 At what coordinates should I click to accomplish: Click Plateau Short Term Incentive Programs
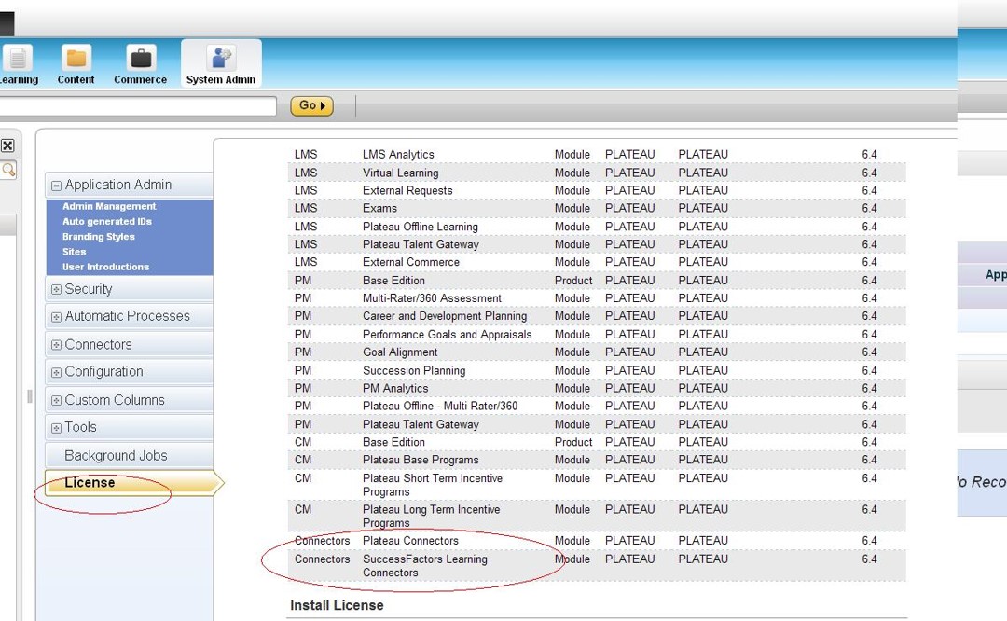(x=433, y=485)
